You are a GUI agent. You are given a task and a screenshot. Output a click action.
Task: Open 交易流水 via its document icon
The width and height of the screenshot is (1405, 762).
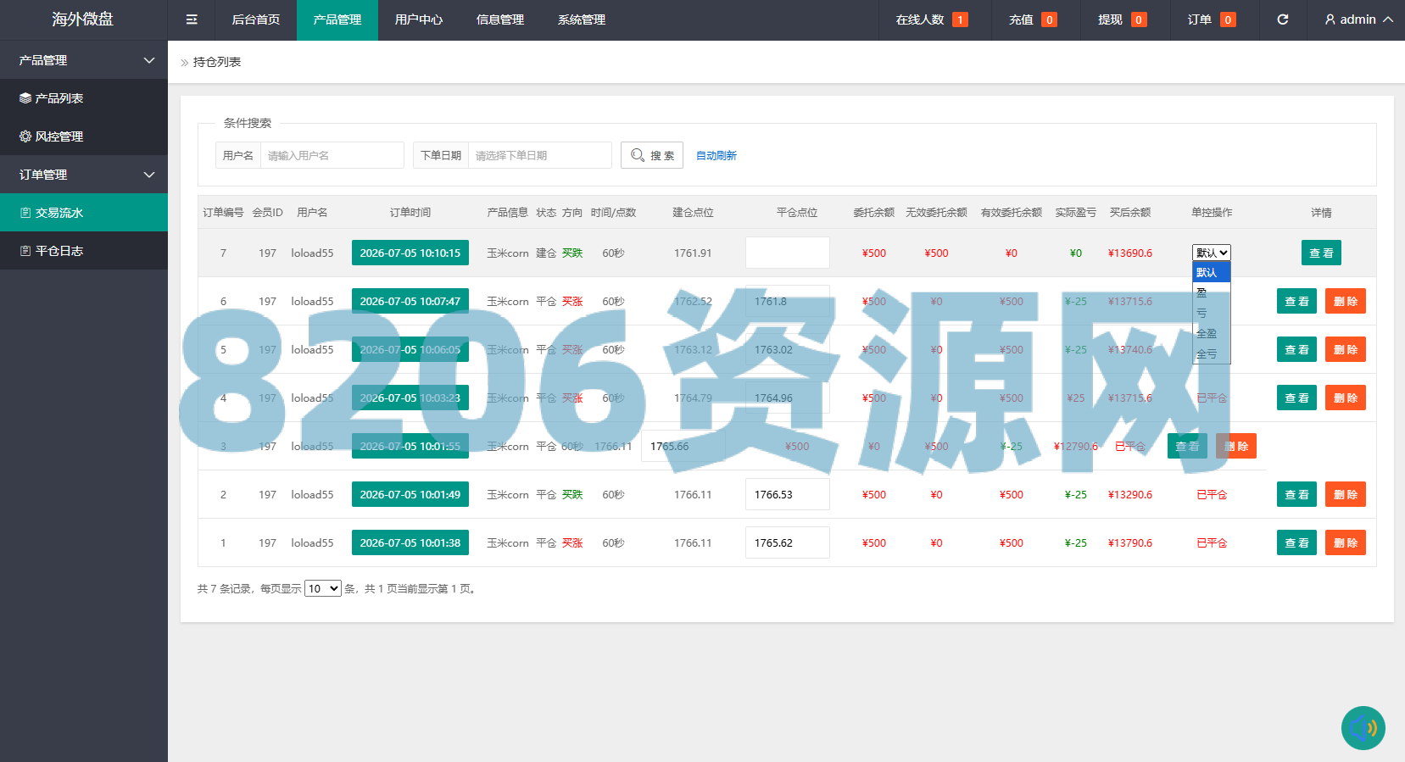pos(25,213)
